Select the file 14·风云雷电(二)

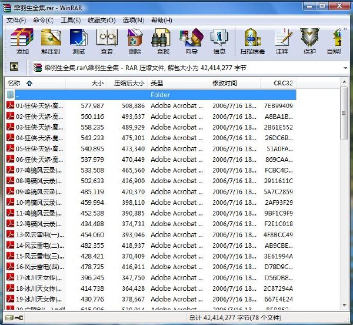pos(40,246)
